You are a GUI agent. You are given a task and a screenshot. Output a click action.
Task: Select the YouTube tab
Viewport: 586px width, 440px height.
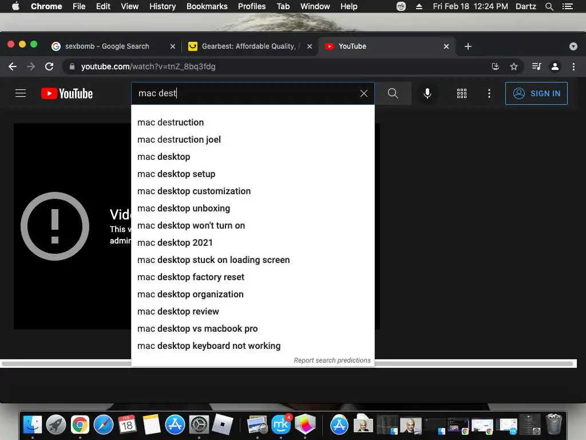pos(387,46)
